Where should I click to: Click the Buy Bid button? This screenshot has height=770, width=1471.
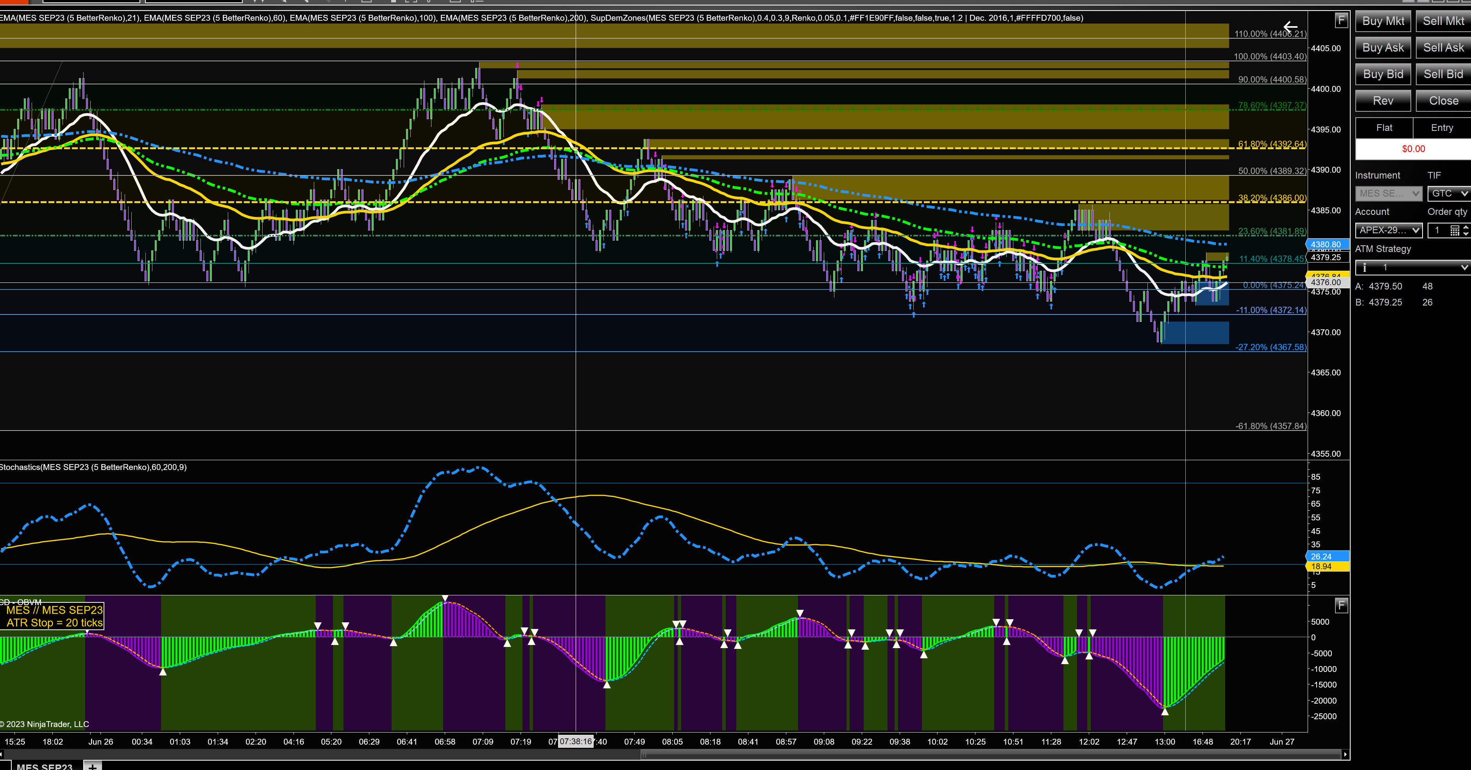point(1383,74)
